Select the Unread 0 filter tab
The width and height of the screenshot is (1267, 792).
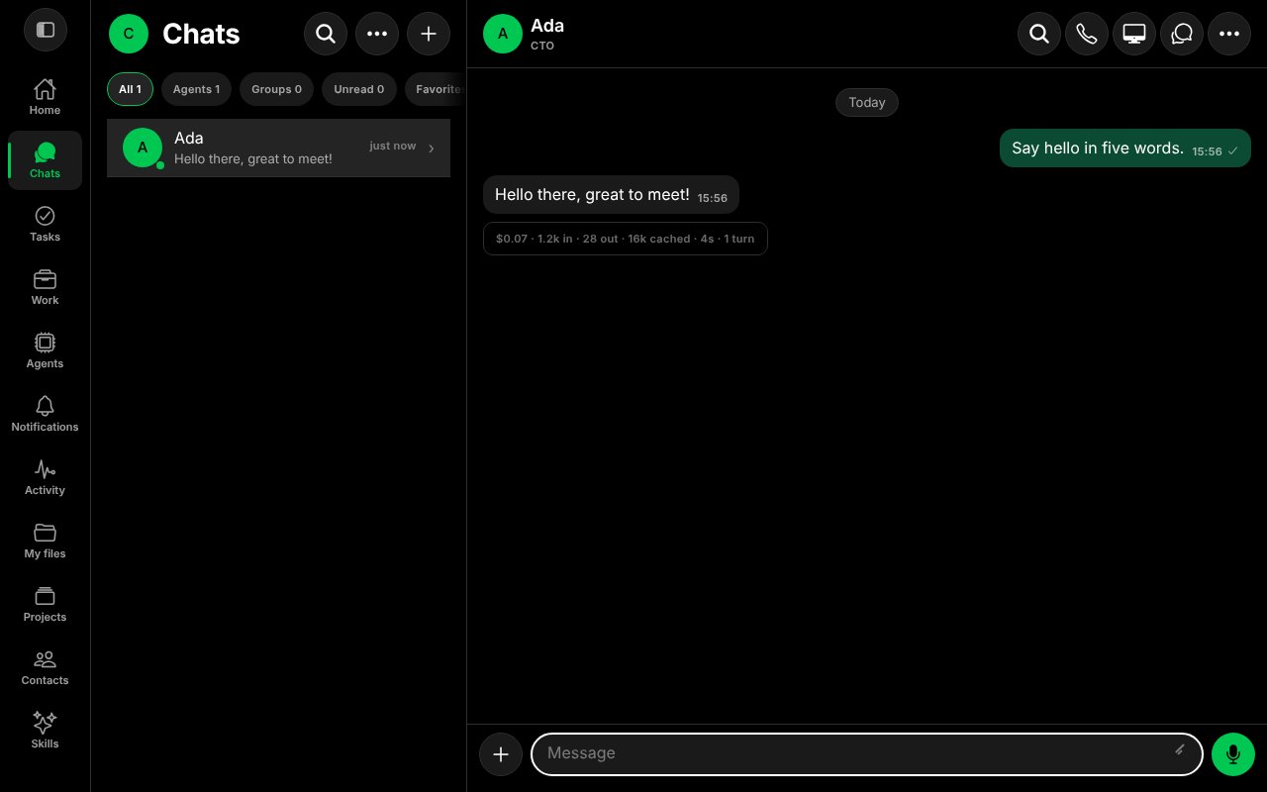pos(358,89)
